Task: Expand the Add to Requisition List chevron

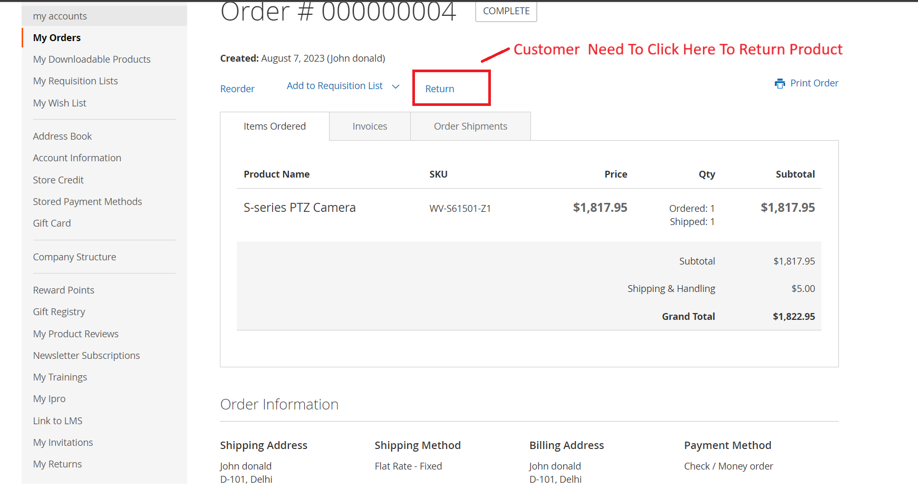Action: pyautogui.click(x=396, y=86)
